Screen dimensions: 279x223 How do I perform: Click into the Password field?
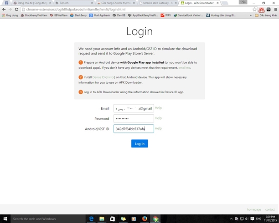(x=134, y=118)
